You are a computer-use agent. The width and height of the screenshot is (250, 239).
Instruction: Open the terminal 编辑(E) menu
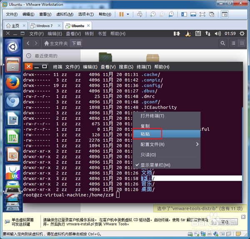pyautogui.click(x=90, y=67)
